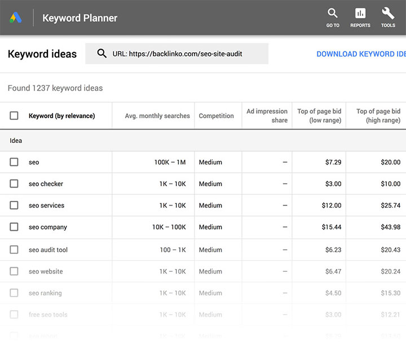This screenshot has height=345, width=406.
Task: Click the $10.00 high bid cell
Action: tap(390, 183)
